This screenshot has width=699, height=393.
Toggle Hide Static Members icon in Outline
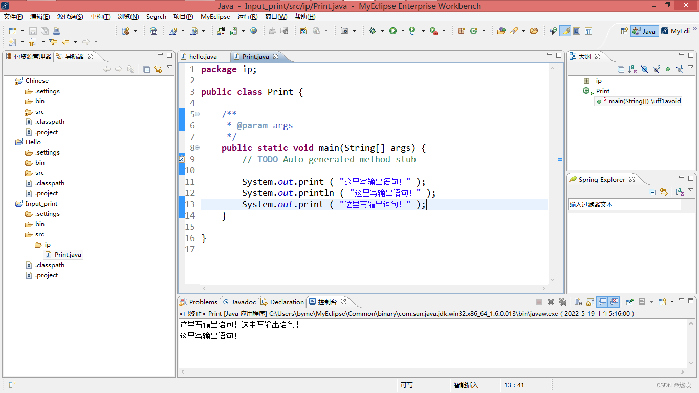tap(656, 69)
